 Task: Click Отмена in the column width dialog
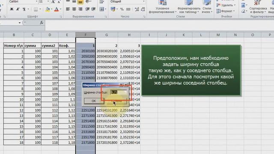[x=116, y=101]
